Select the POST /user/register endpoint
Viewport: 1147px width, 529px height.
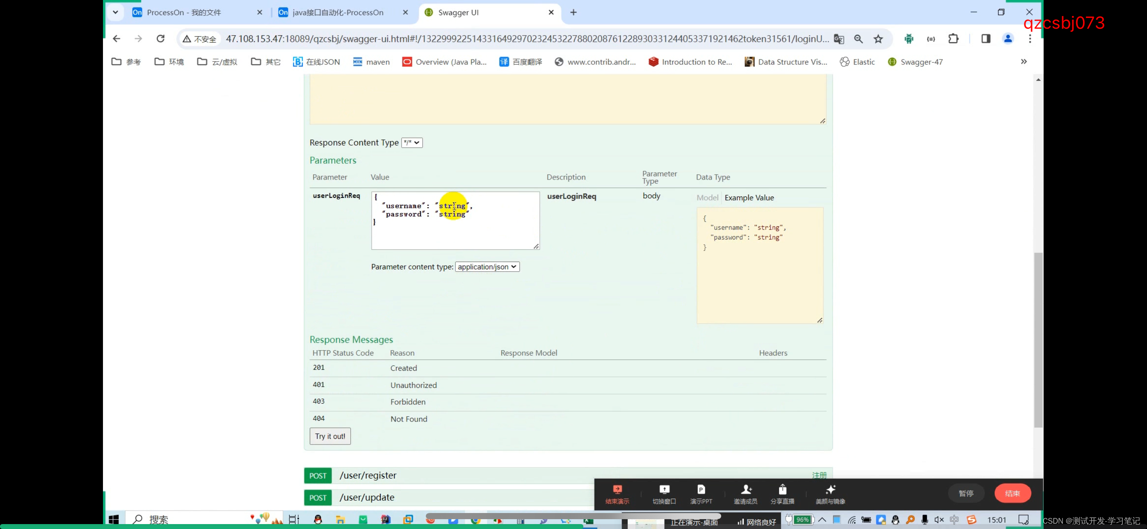(x=368, y=475)
